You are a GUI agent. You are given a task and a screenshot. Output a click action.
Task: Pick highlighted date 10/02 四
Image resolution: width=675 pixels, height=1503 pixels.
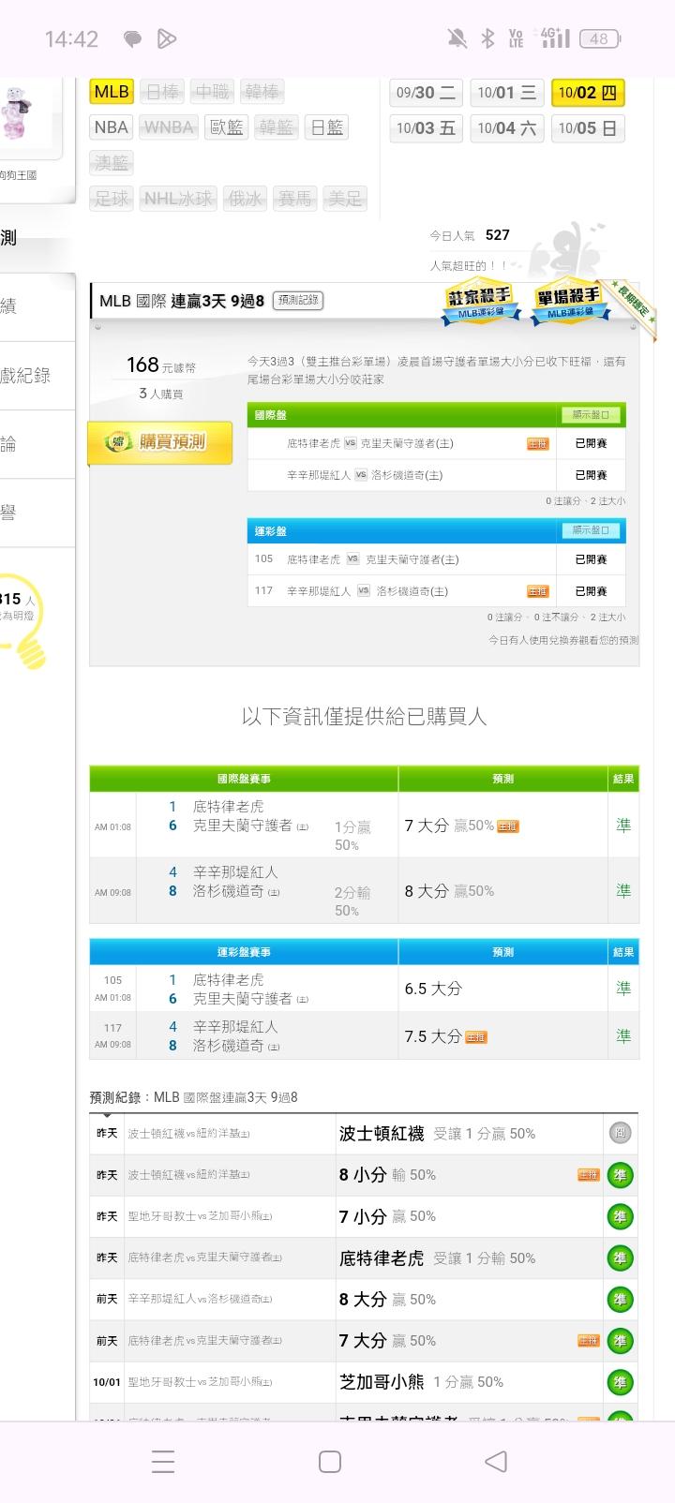[x=588, y=92]
